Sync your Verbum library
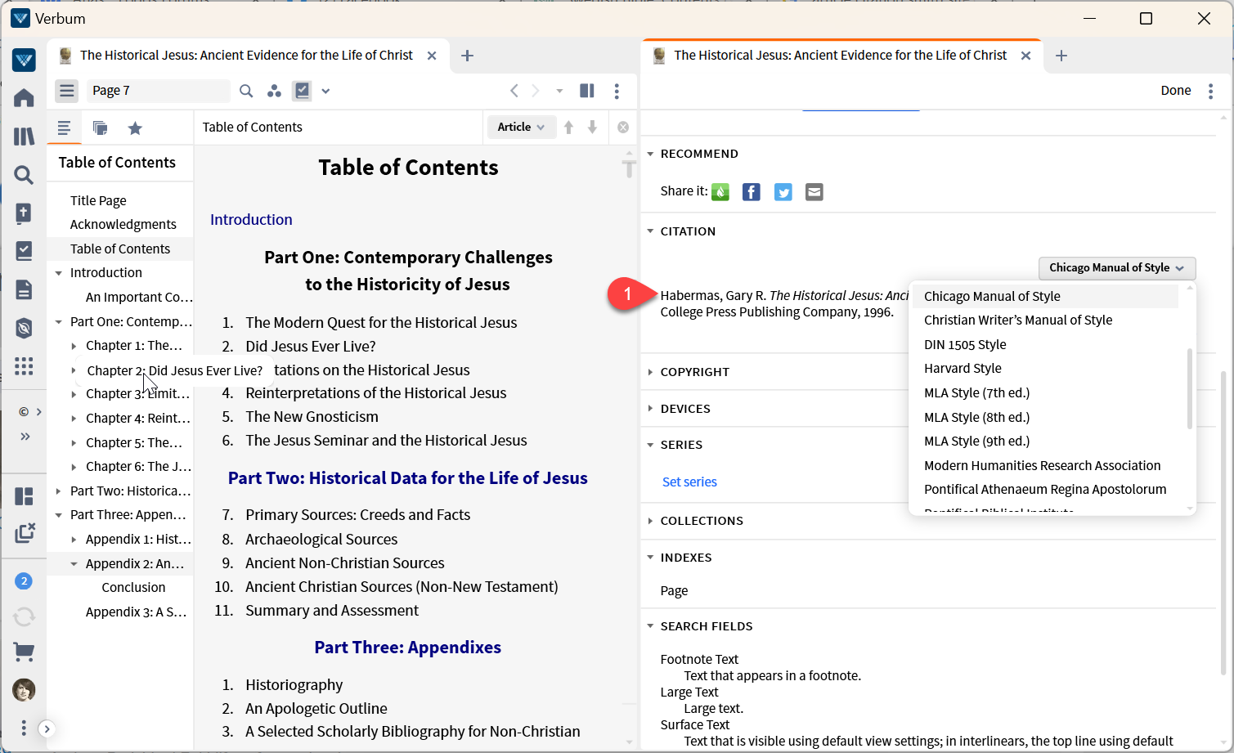Image resolution: width=1234 pixels, height=753 pixels. pos(24,616)
